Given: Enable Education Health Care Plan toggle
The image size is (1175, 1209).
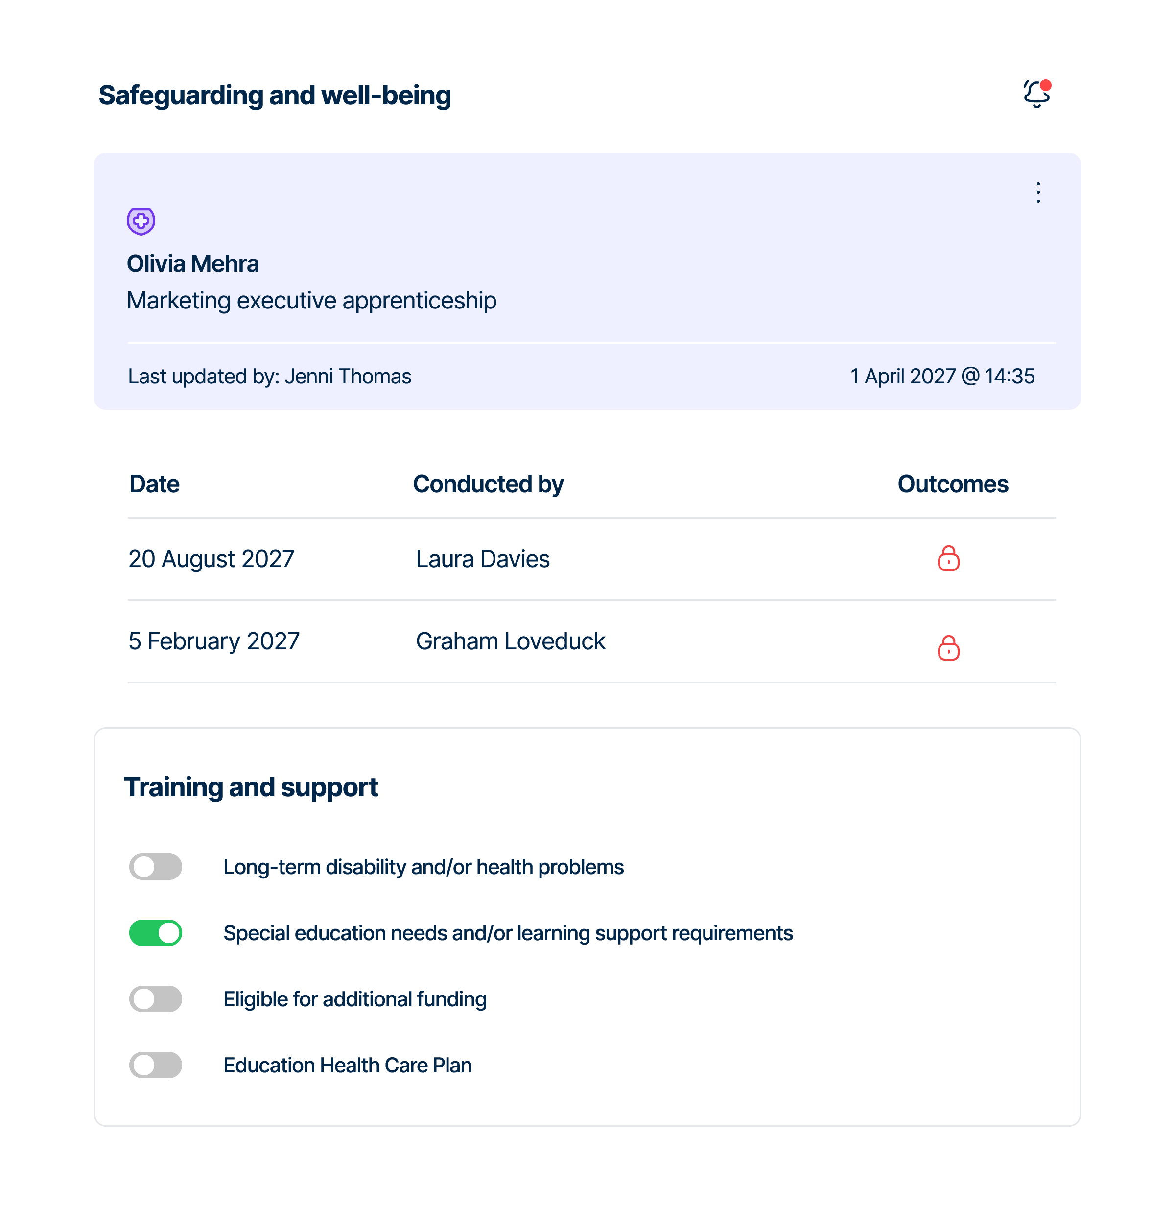Looking at the screenshot, I should (x=156, y=1065).
